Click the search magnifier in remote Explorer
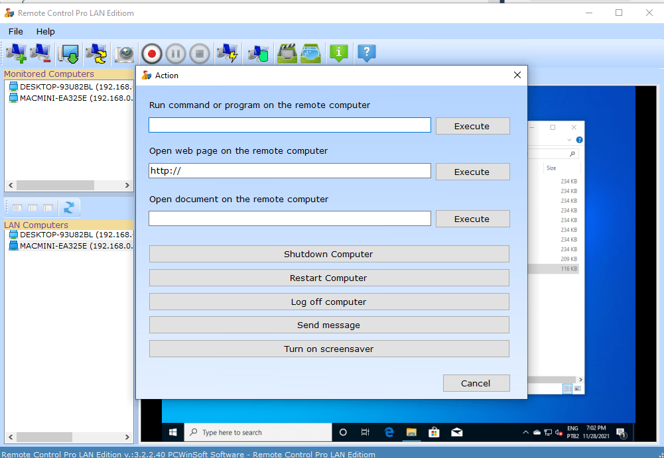The height and width of the screenshot is (458, 664). point(572,154)
